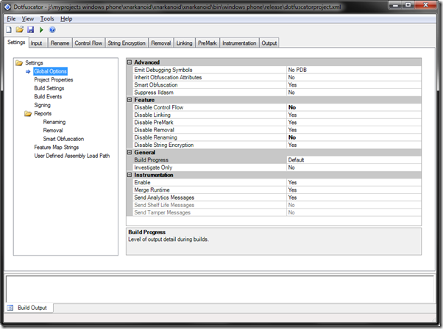Click inside the Build Output text area
This screenshot has height=329, width=443.
tap(220, 289)
